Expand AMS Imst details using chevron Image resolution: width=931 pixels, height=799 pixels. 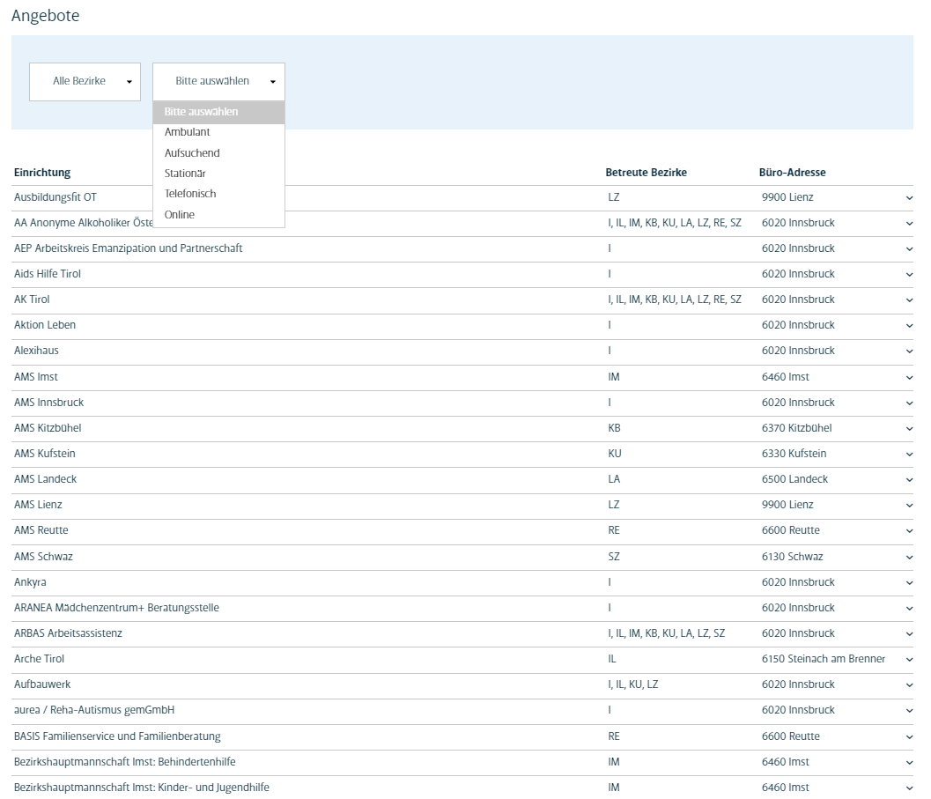909,378
